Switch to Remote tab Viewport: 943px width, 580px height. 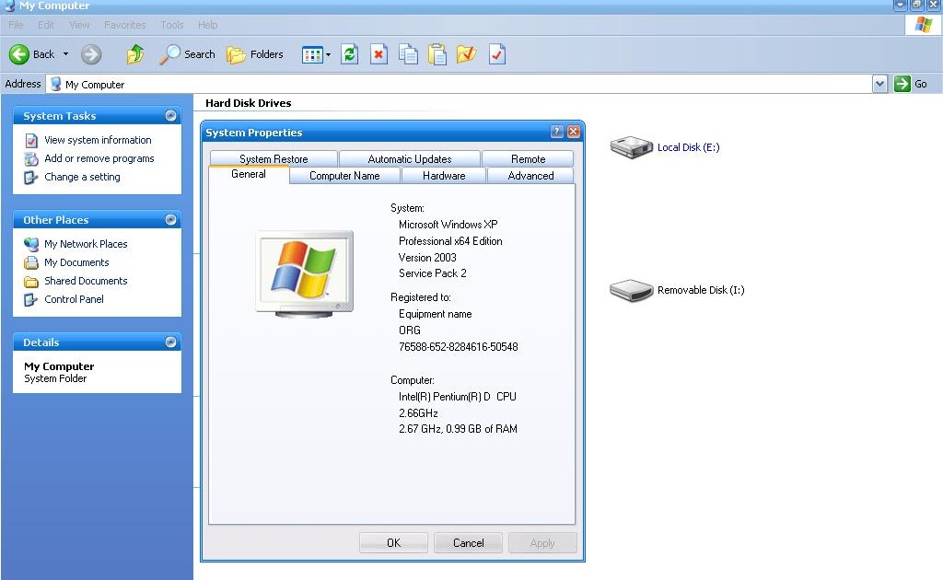click(x=528, y=158)
